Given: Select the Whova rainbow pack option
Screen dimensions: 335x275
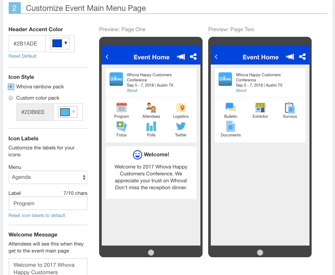Looking at the screenshot, I should point(11,87).
